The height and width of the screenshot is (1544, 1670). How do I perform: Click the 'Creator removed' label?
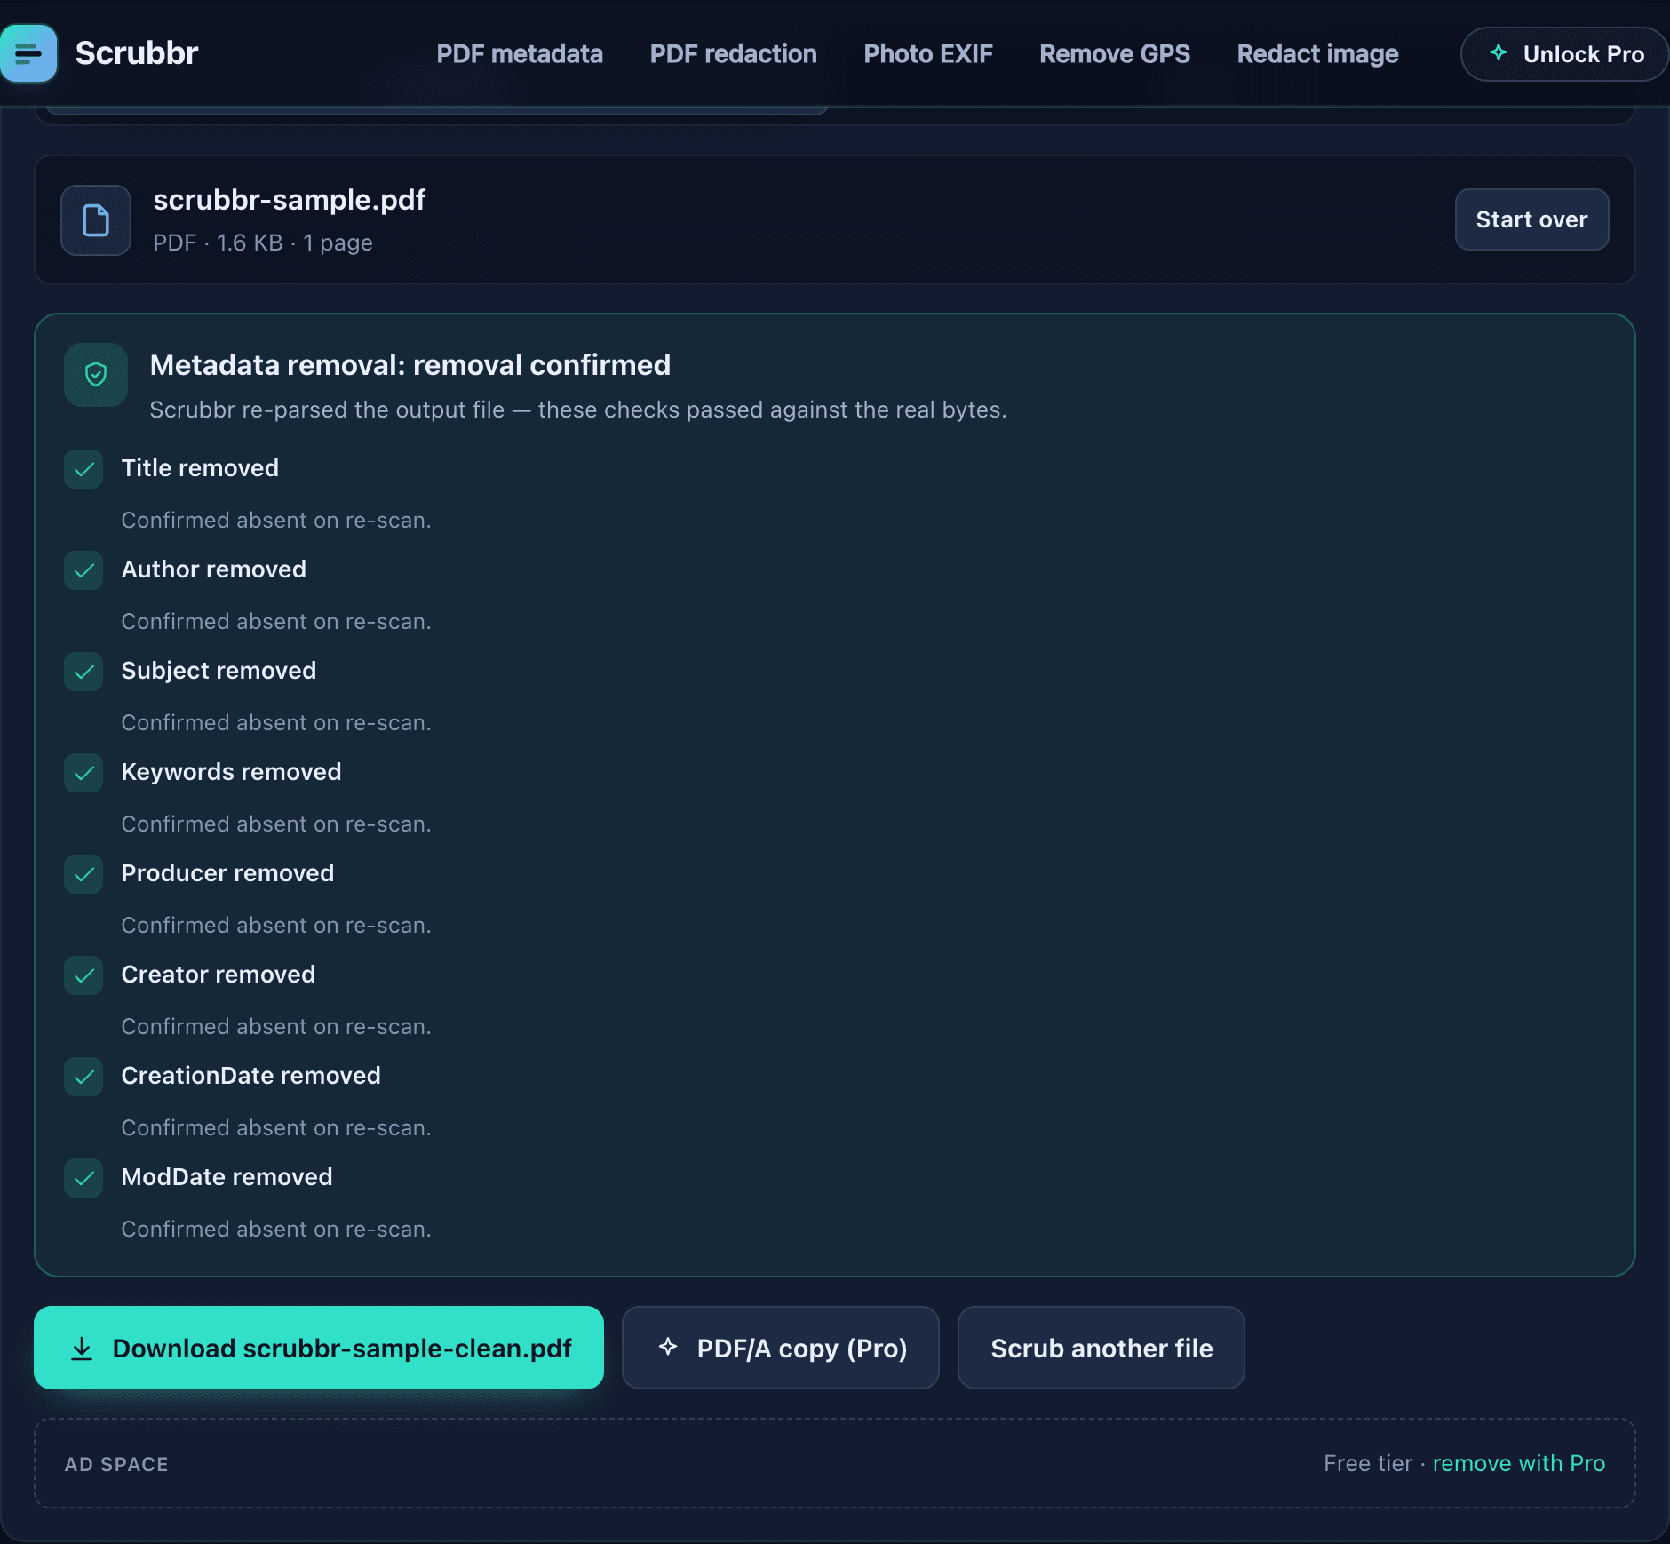click(219, 975)
